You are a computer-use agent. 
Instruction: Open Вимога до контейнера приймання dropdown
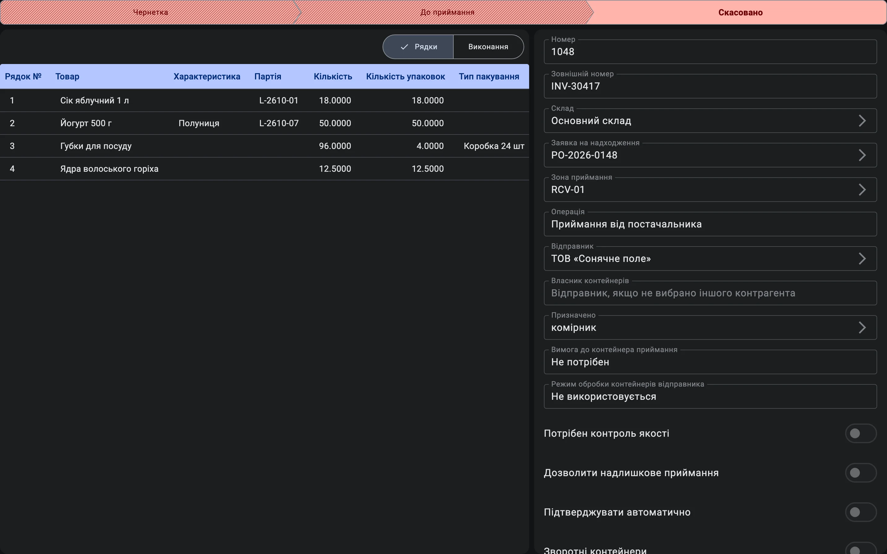710,362
